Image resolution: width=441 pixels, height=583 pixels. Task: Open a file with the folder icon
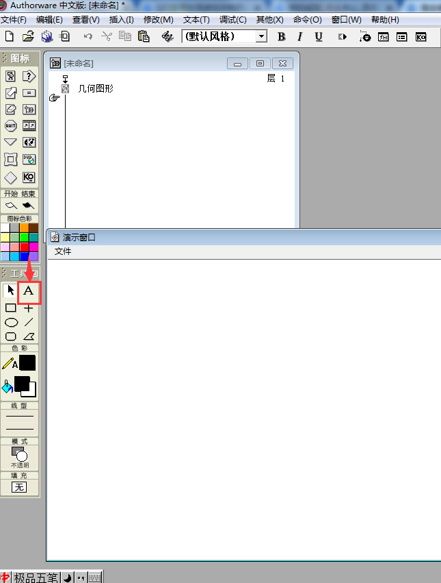tap(28, 36)
